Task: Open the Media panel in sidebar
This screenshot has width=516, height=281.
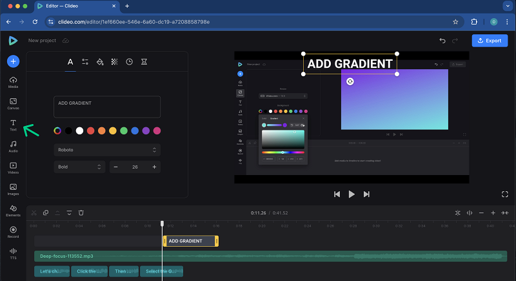Action: point(13,82)
